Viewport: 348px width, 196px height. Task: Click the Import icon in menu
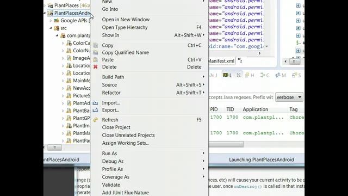click(96, 103)
